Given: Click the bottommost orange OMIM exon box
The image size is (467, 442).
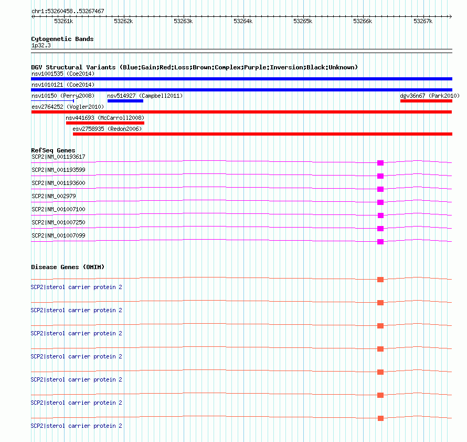Looking at the screenshot, I should (380, 418).
